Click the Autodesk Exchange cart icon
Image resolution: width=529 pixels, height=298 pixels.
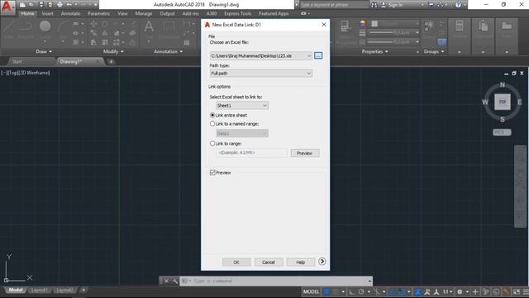tap(431, 5)
